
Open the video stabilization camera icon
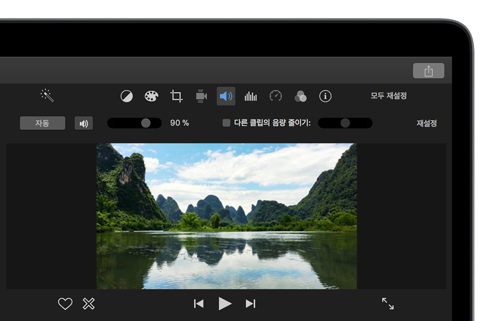tap(201, 96)
